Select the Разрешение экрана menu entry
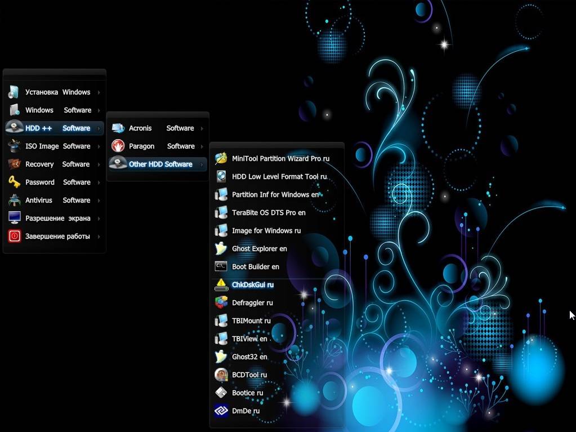 coord(55,218)
